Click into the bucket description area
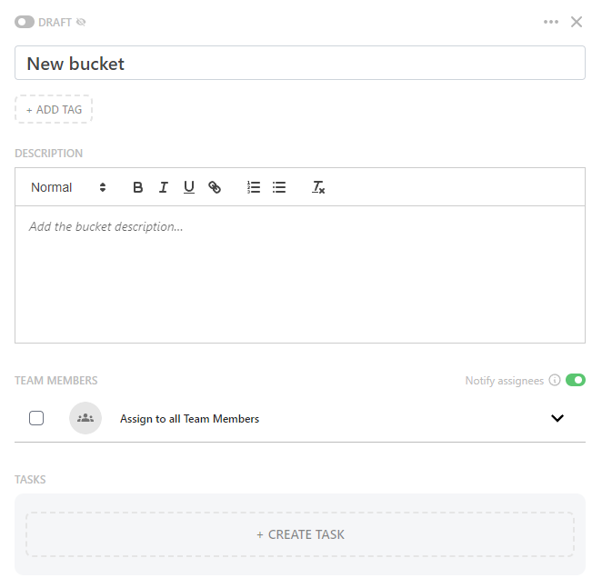Screen dimensions: 602x588 [x=300, y=274]
